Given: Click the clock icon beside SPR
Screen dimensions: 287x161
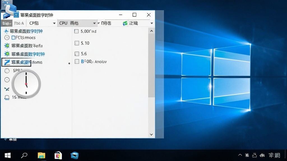Looking at the screenshot, I should [x=7, y=71].
